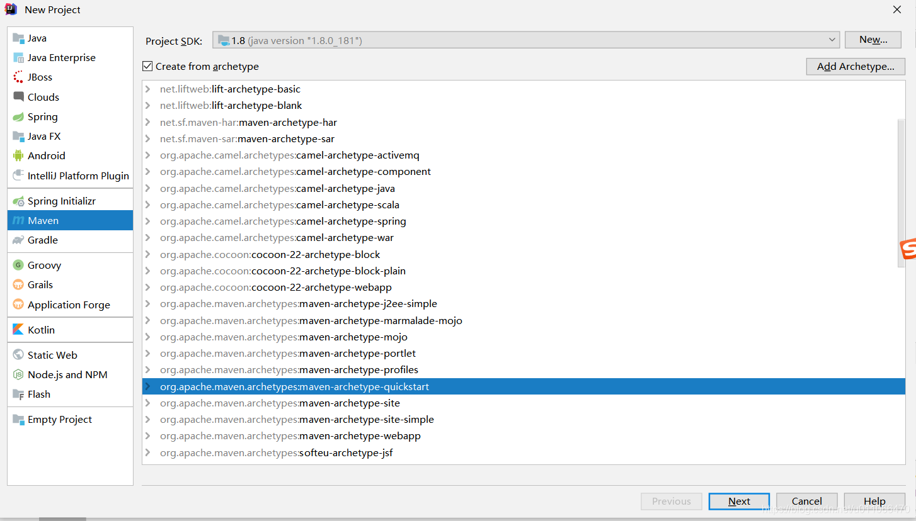Expand maven-archetype-har row
This screenshot has height=521, width=916.
147,122
